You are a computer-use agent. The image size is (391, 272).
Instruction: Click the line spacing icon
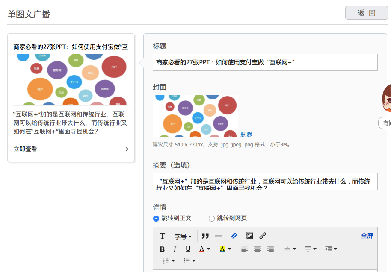tap(329, 249)
